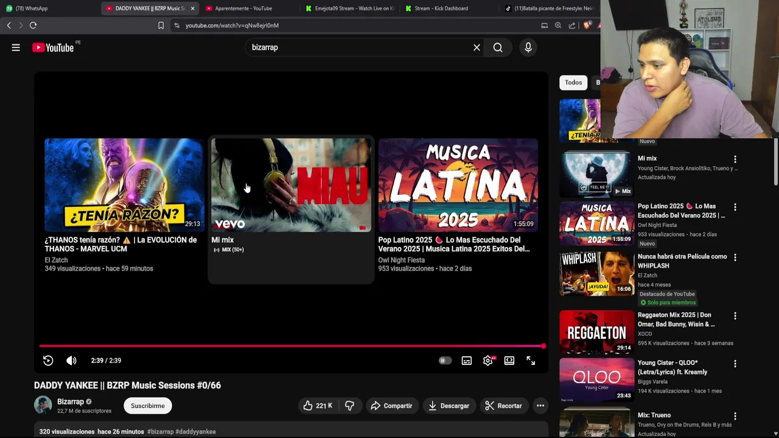
Task: Click the #daddyyankee hashtag
Action: pos(196,432)
